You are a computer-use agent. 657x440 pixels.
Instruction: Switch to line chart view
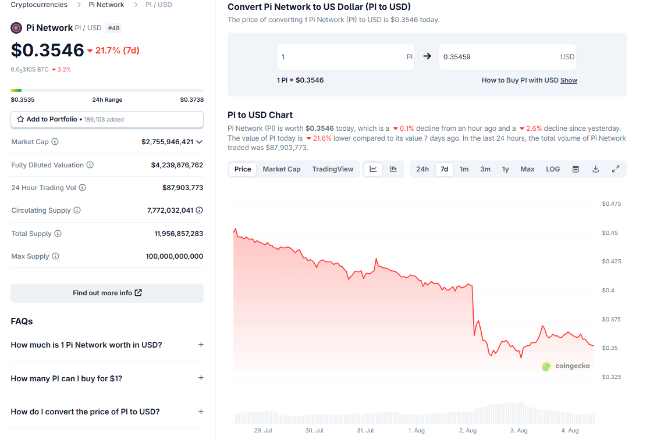click(x=373, y=169)
